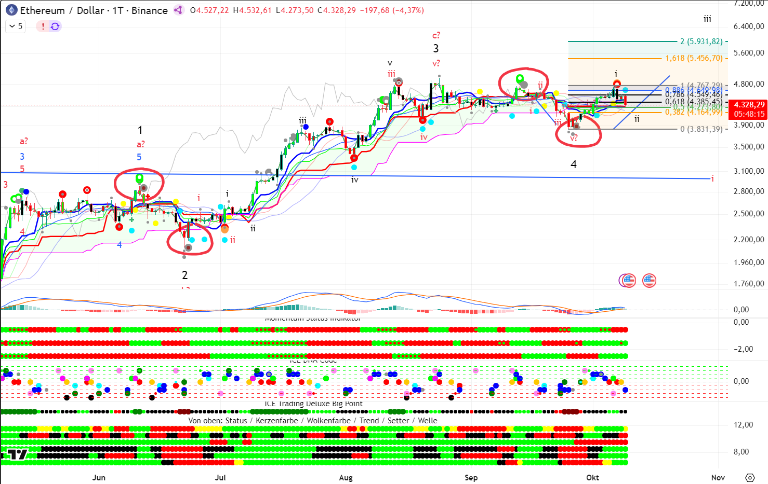Click the red current price label 4.328,29
This screenshot has width=768, height=484.
click(749, 105)
